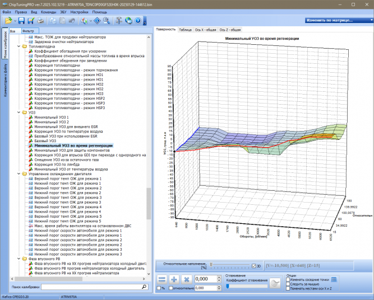Viewport: 374px width, 300px height.
Task: Click the equals (set value) button
Action: pos(162,279)
